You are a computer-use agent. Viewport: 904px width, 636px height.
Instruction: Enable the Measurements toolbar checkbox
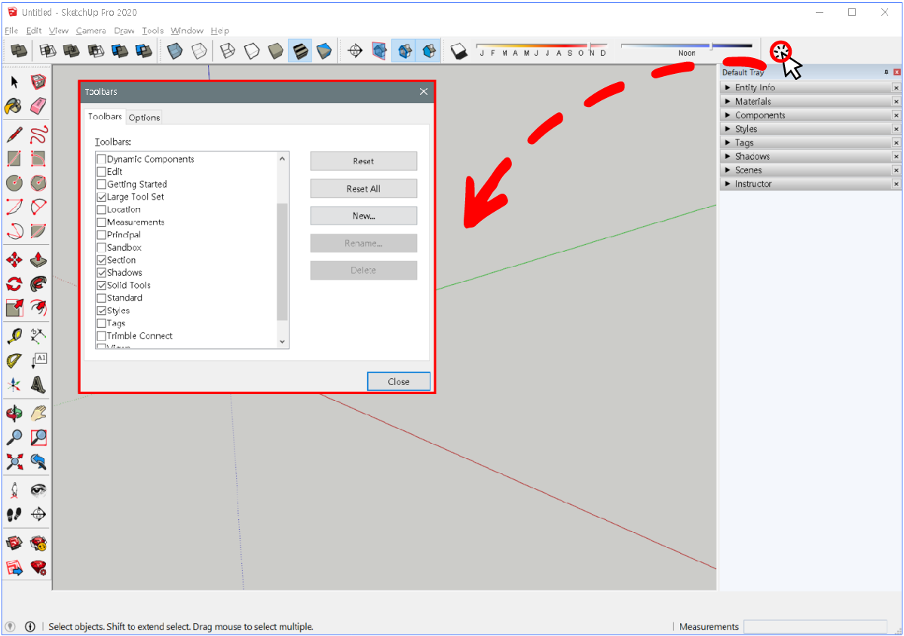click(102, 222)
